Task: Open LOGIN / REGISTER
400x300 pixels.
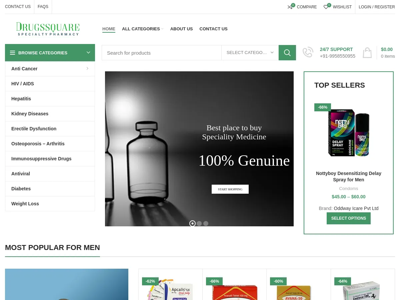Action: point(377,7)
